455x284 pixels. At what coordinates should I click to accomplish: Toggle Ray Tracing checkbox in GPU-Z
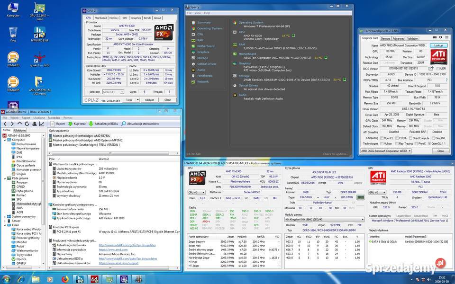(396, 143)
